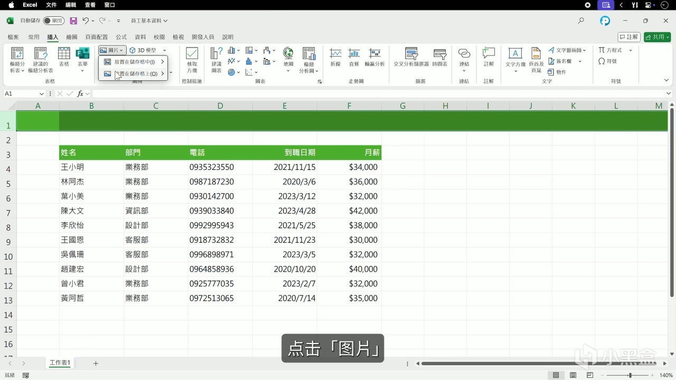Switch to Page Layout view in status bar
The image size is (676, 380).
[573, 375]
